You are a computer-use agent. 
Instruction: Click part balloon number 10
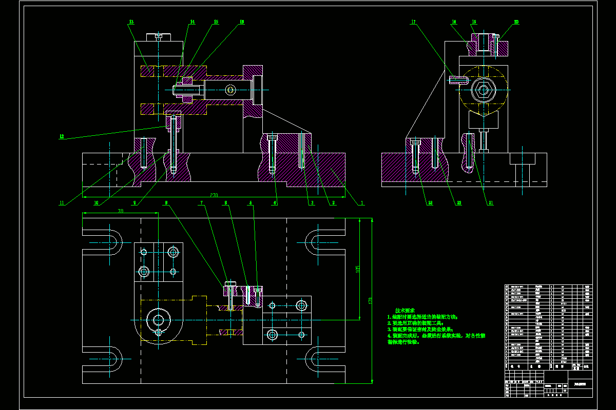[x=96, y=203]
